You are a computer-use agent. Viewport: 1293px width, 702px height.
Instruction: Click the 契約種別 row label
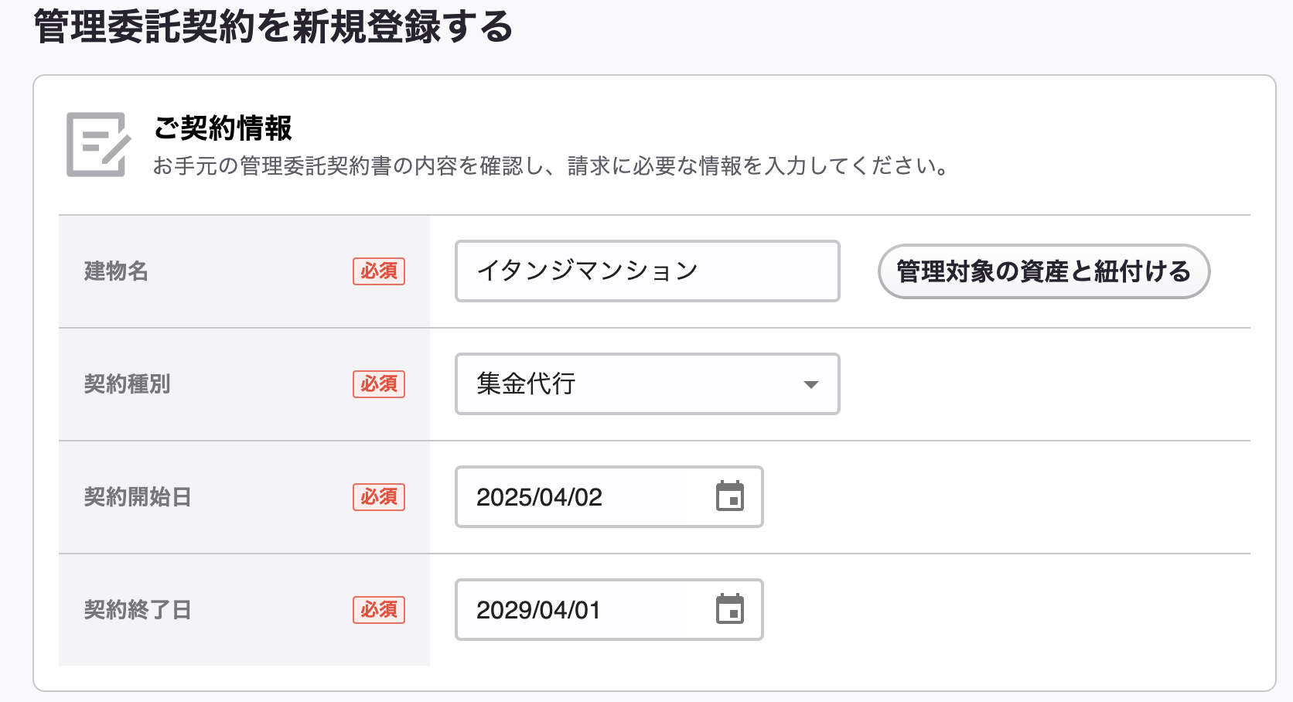[127, 384]
